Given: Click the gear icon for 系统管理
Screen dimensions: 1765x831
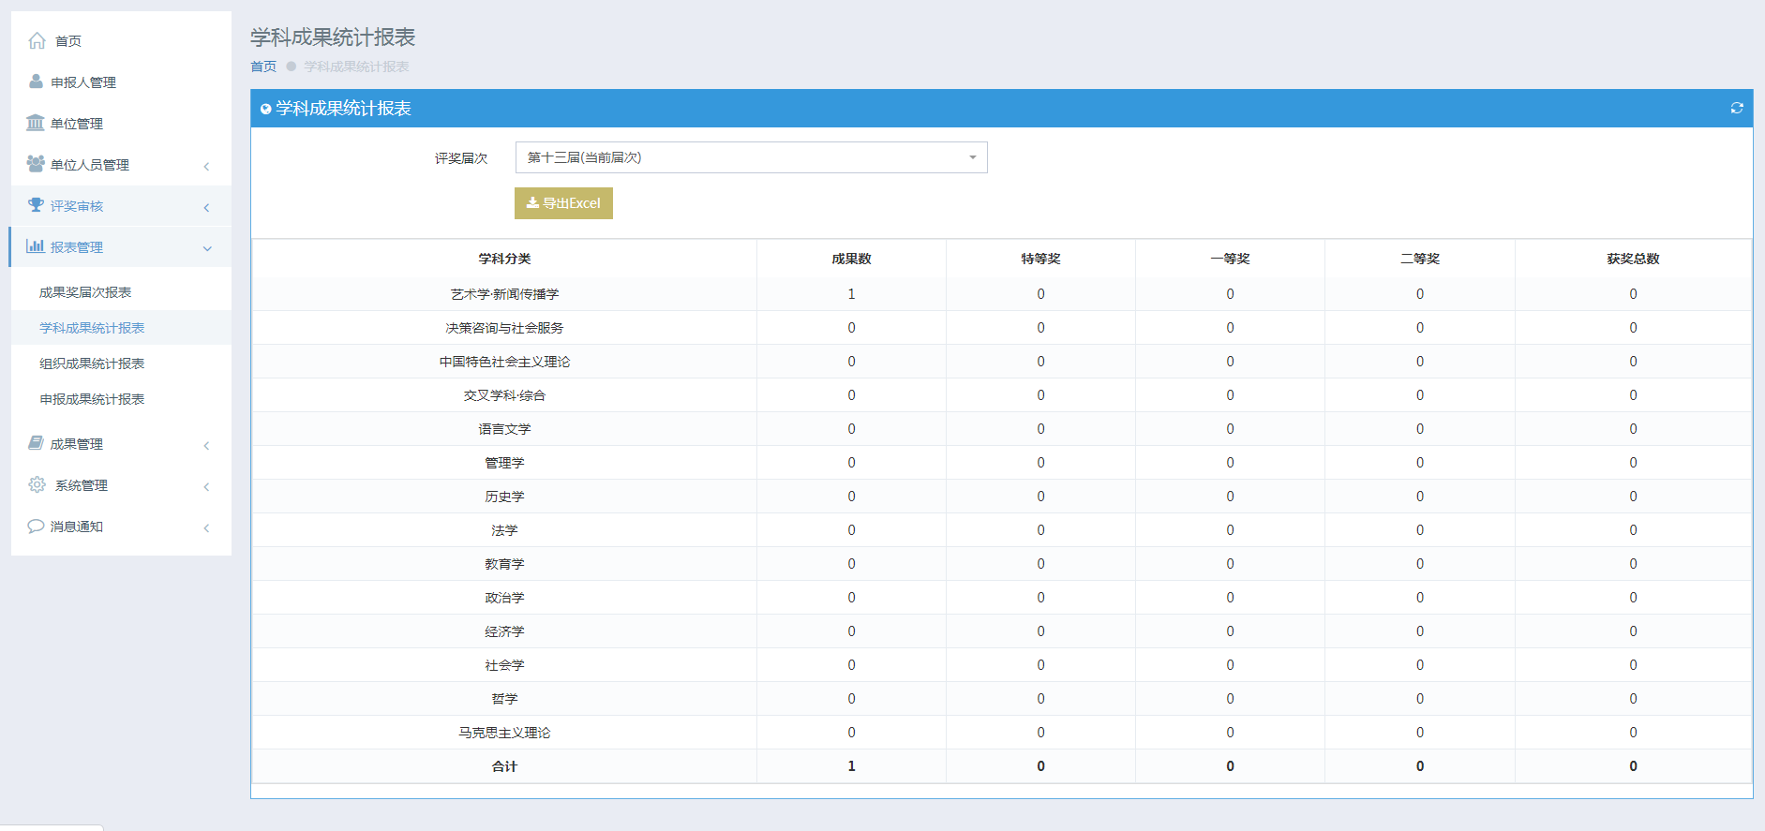Looking at the screenshot, I should click(x=37, y=484).
